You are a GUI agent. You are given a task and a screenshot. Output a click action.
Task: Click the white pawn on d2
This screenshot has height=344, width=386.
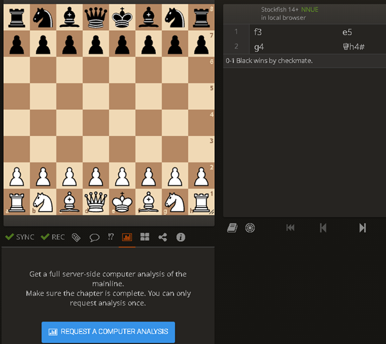(x=96, y=176)
